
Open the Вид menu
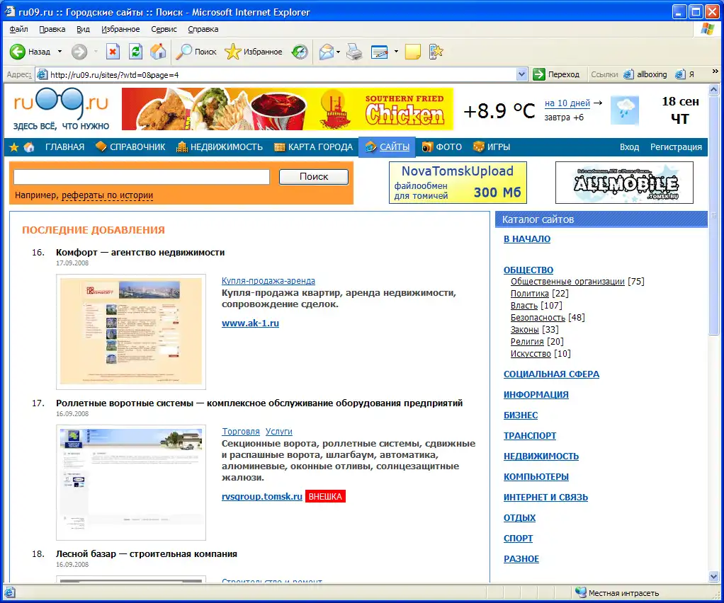(x=83, y=29)
